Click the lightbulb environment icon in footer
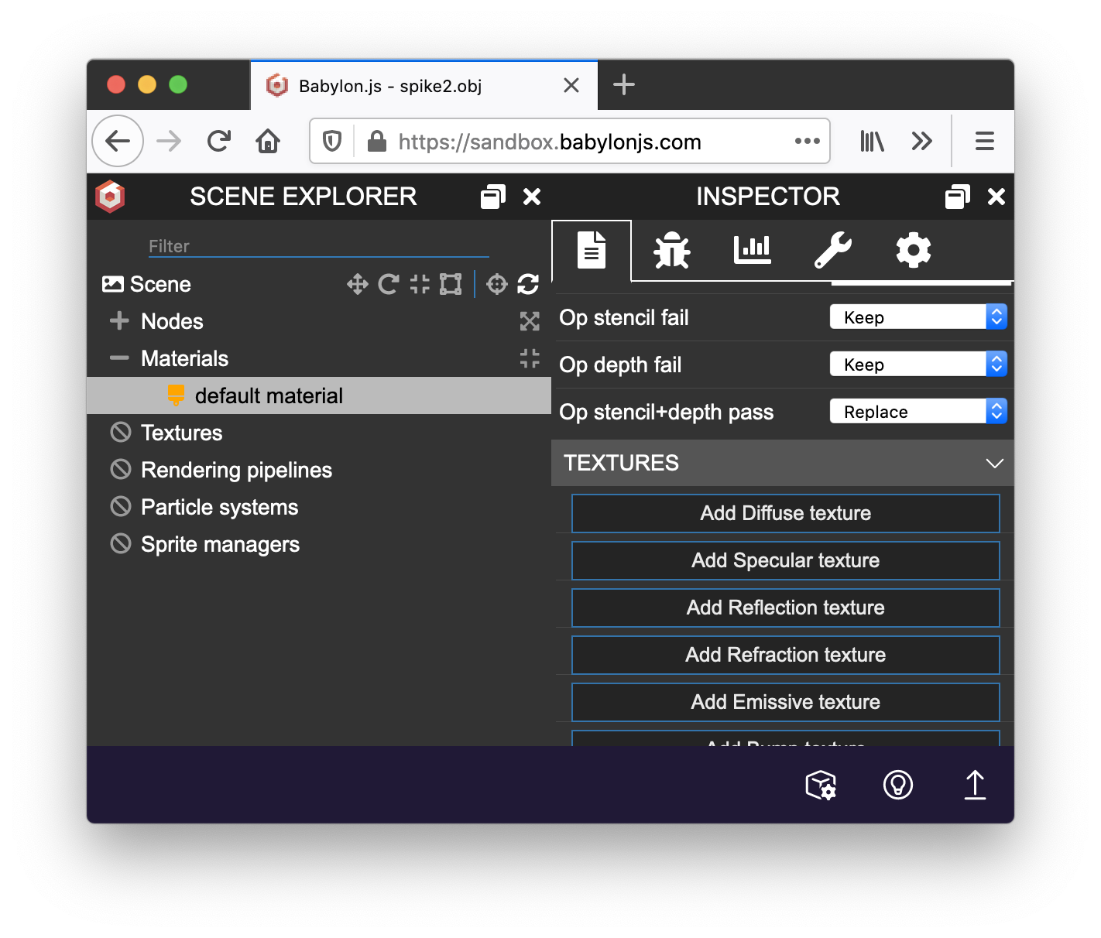Screen dimensions: 1101x938 (x=897, y=785)
